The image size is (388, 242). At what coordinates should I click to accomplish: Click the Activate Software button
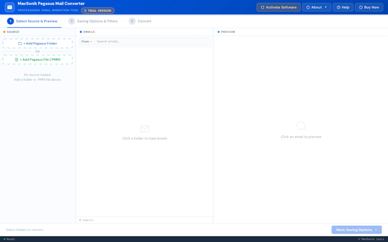[x=279, y=8]
